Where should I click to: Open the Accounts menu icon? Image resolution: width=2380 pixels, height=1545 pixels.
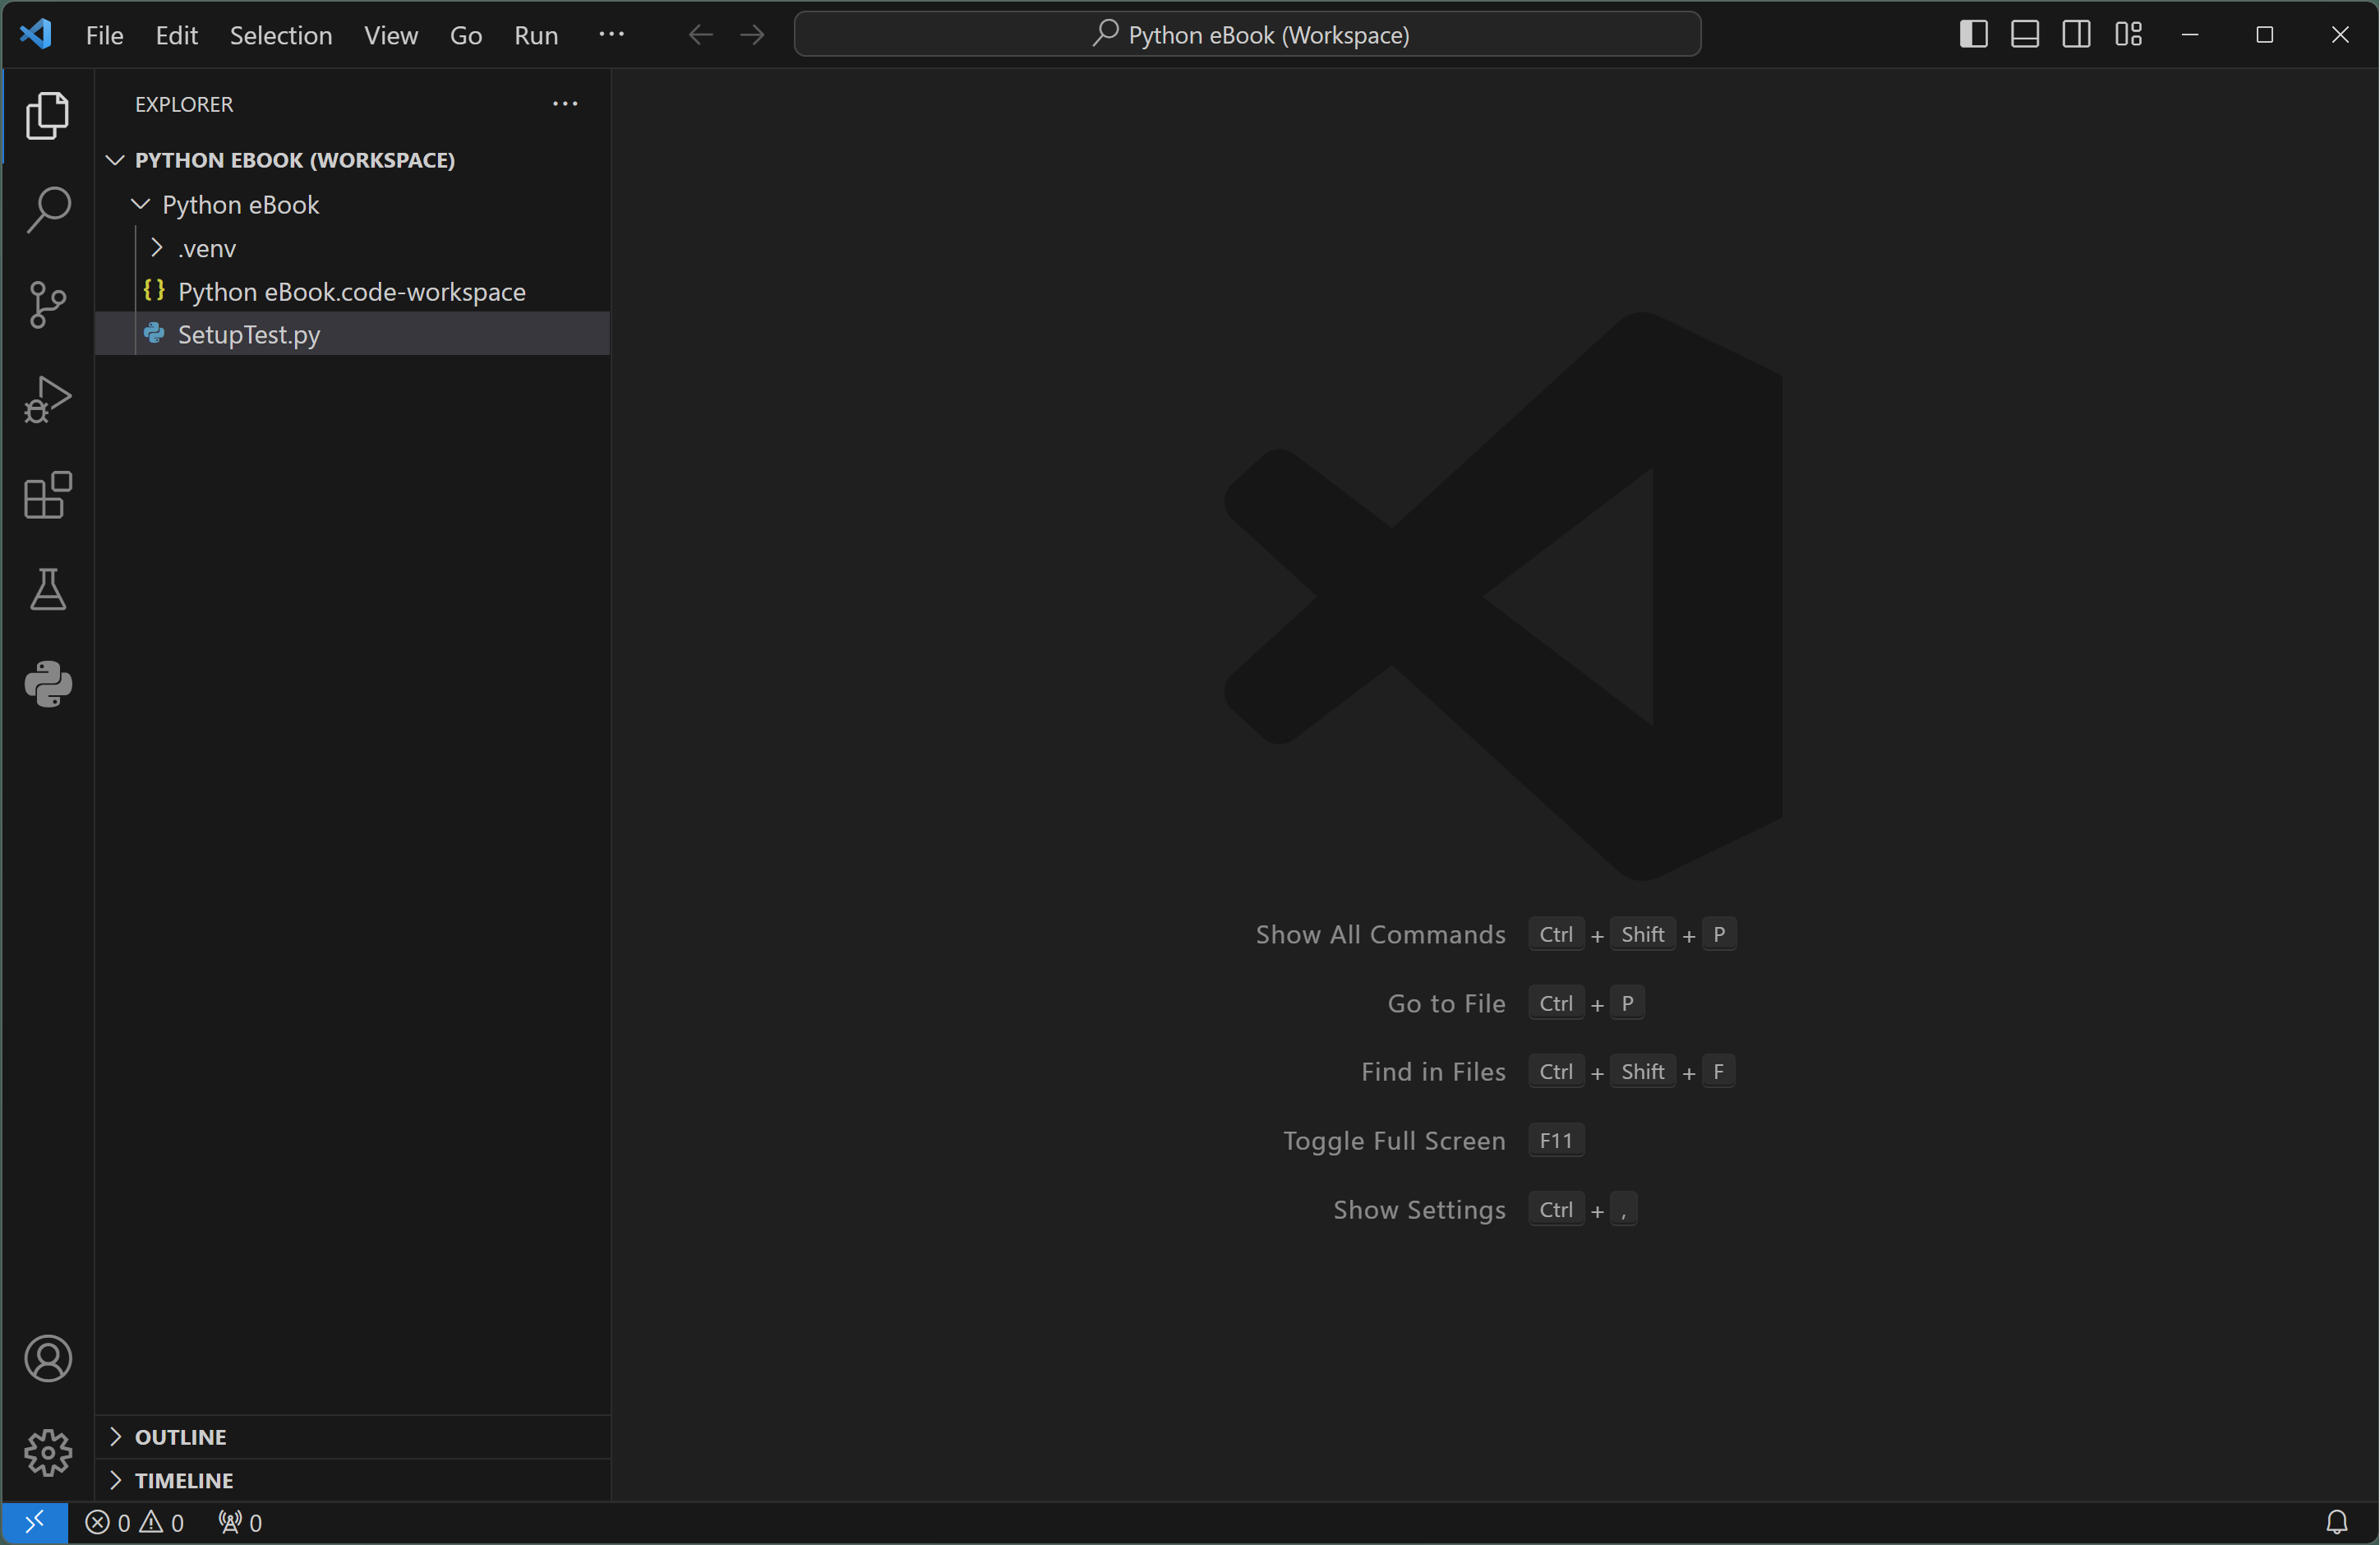click(47, 1358)
